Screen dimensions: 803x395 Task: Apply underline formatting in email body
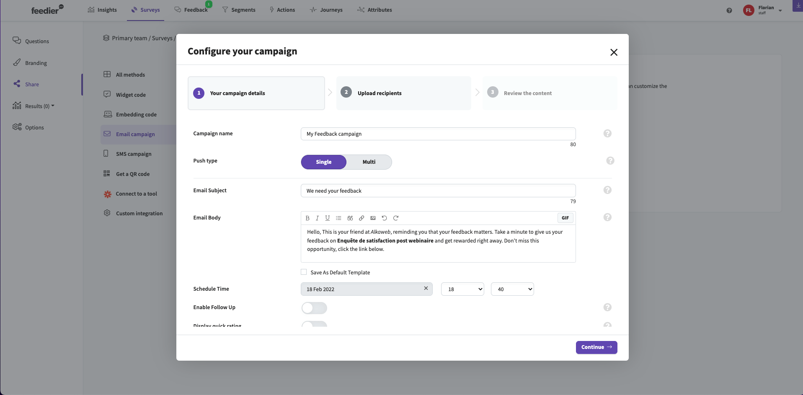click(x=328, y=218)
